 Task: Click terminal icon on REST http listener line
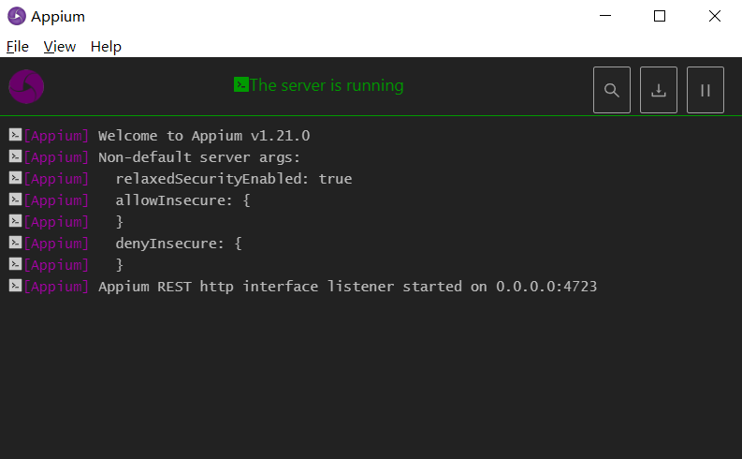tap(15, 286)
